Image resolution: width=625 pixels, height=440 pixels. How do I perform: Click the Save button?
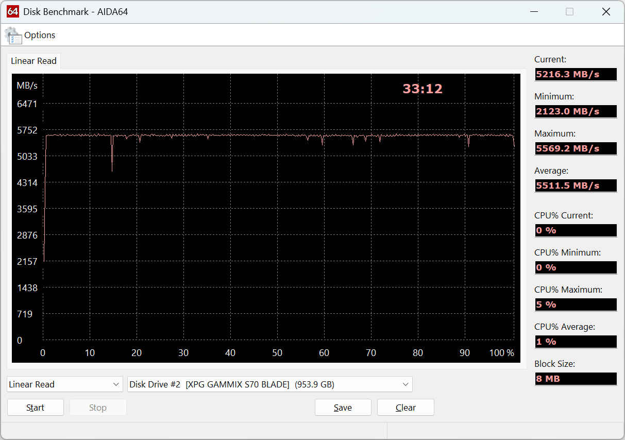343,408
